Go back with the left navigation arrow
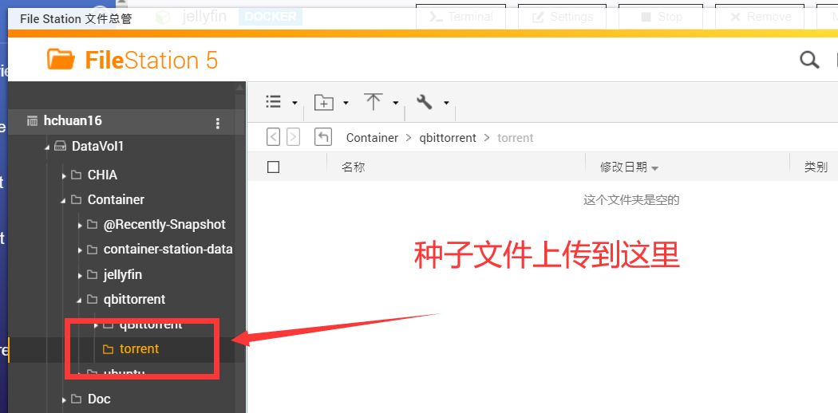This screenshot has width=838, height=413. tap(273, 138)
